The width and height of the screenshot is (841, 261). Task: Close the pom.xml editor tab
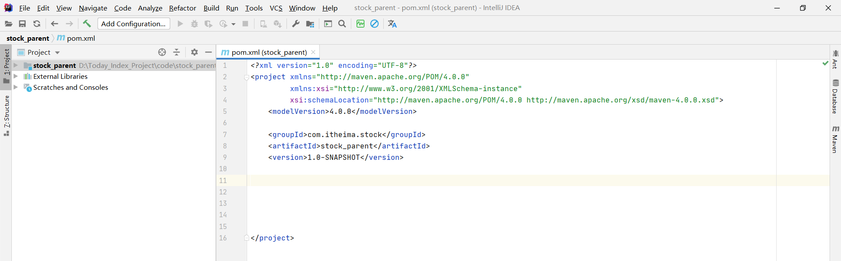tap(313, 52)
